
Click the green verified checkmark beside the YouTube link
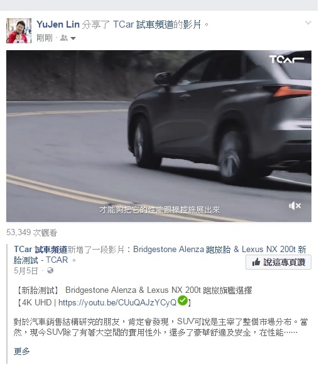coord(183,300)
